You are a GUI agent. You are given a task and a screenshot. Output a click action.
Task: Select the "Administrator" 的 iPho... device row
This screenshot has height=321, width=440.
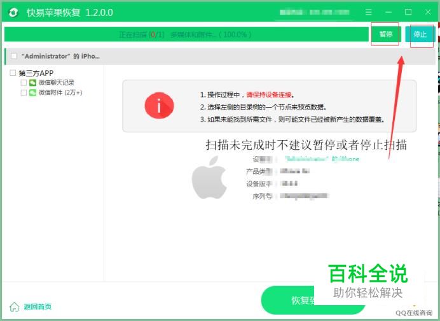point(220,56)
